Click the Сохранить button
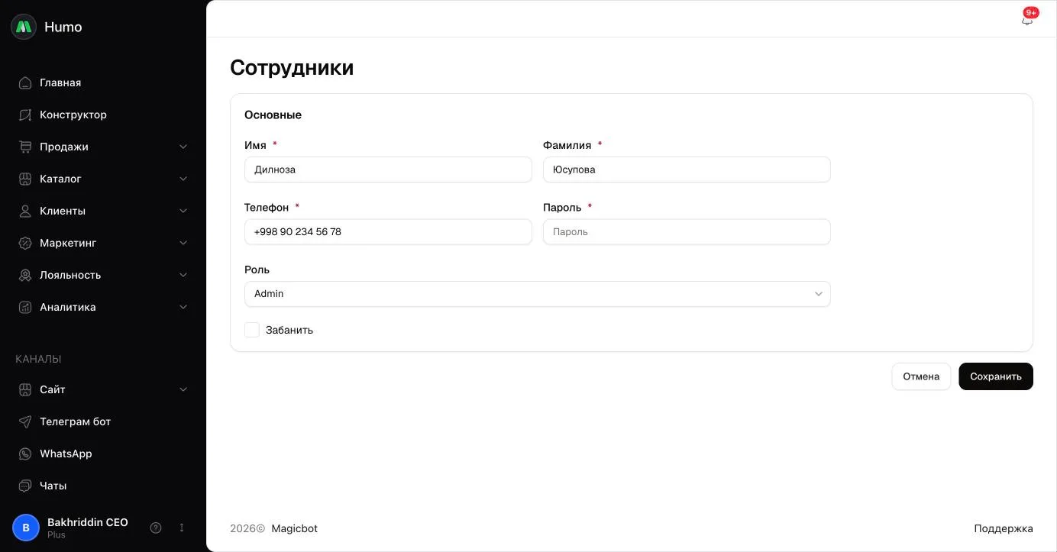The image size is (1057, 552). tap(996, 376)
